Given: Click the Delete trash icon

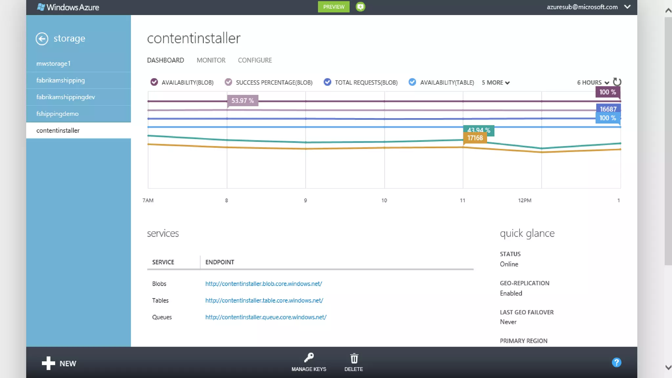Looking at the screenshot, I should tap(354, 358).
